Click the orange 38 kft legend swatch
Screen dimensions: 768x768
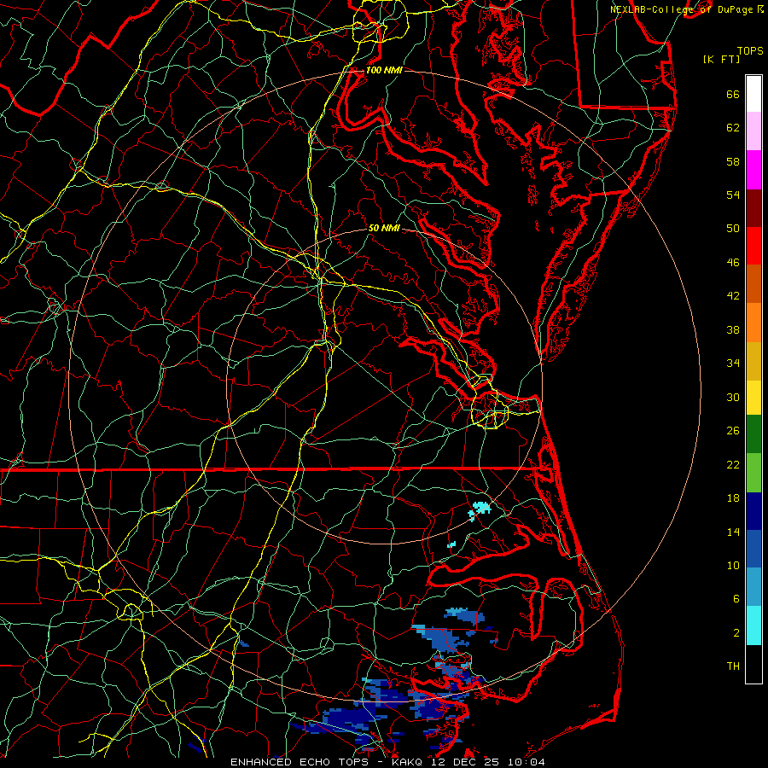753,323
